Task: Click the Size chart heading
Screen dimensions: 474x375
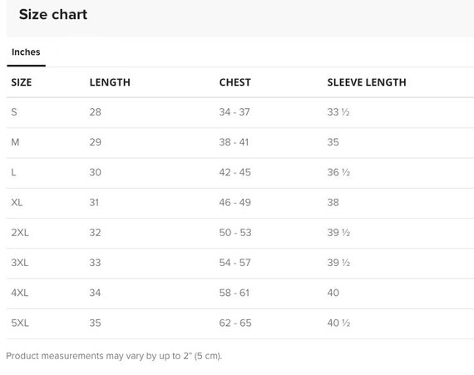Action: [53, 14]
